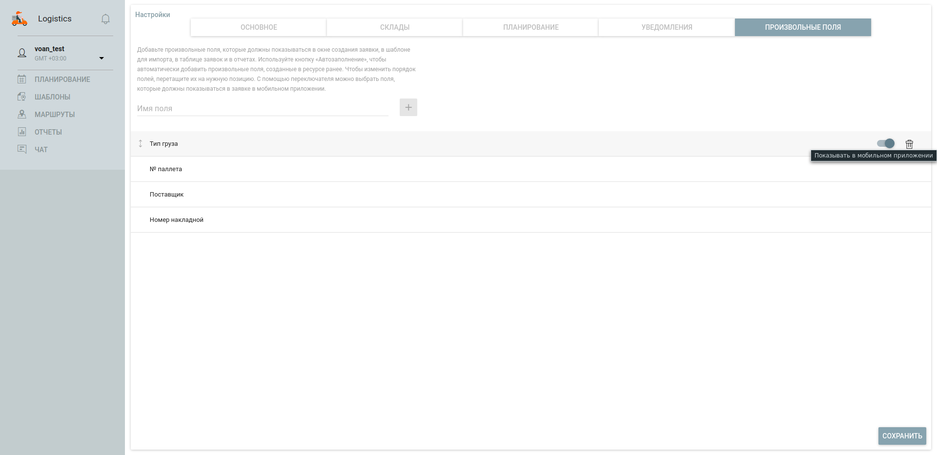Click the Планирование calendar icon in sidebar
The height and width of the screenshot is (455, 937).
pos(22,79)
